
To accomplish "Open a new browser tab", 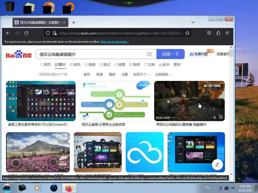I will click(74, 22).
